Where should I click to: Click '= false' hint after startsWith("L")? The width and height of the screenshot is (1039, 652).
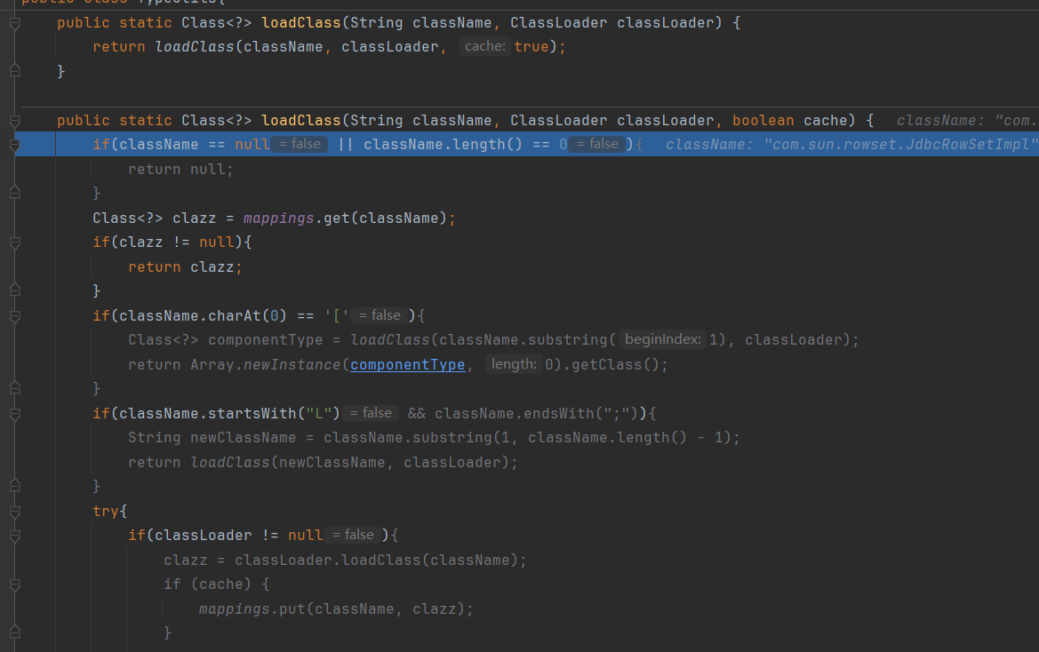371,413
